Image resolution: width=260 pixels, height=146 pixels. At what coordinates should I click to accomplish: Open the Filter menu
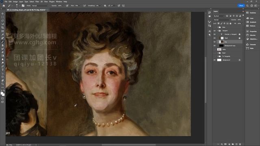37,2
